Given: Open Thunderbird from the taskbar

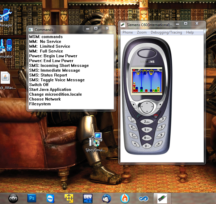Looking at the screenshot, I should [106, 199].
